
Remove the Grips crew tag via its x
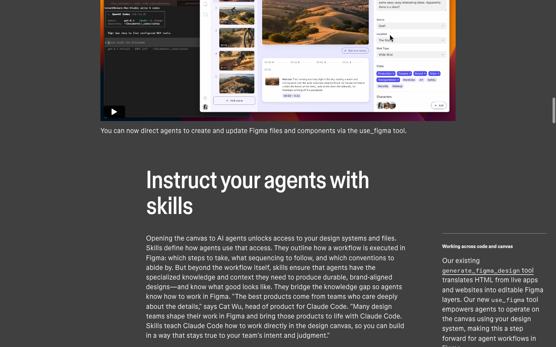point(438,74)
